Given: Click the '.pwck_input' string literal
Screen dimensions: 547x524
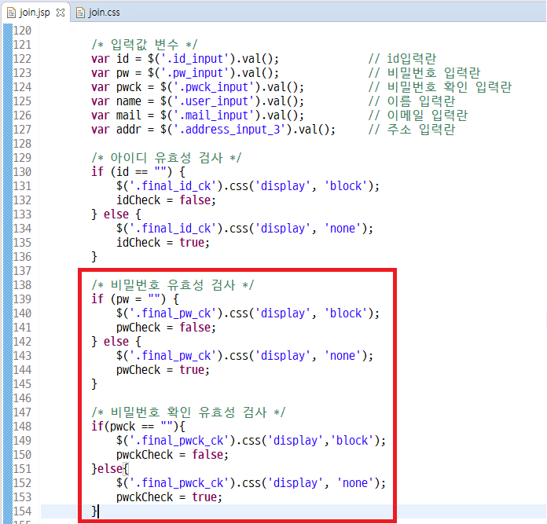Looking at the screenshot, I should point(216,87).
